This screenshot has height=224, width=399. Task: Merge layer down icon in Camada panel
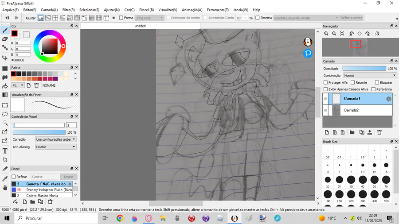click(x=370, y=132)
